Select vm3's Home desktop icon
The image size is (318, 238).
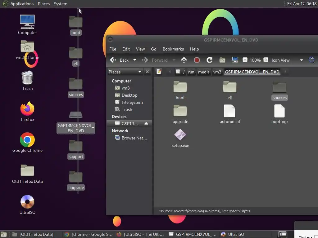coord(27,50)
